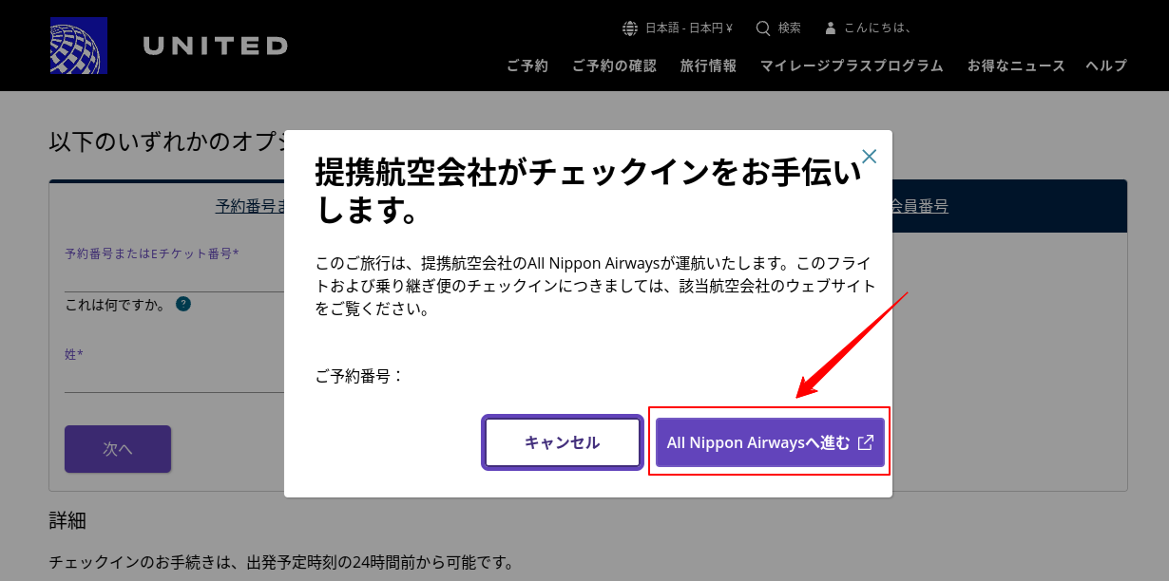Click the search magnifier icon
1169x581 pixels.
(x=763, y=28)
